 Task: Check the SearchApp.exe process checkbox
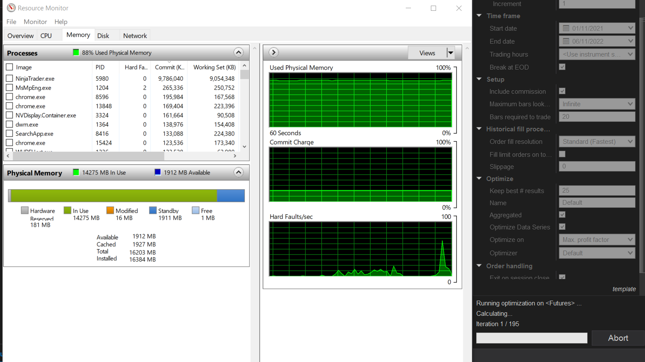[x=10, y=133]
